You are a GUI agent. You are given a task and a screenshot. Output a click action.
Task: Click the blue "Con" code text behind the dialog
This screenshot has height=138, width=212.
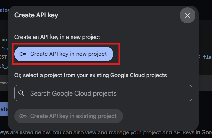(4, 40)
